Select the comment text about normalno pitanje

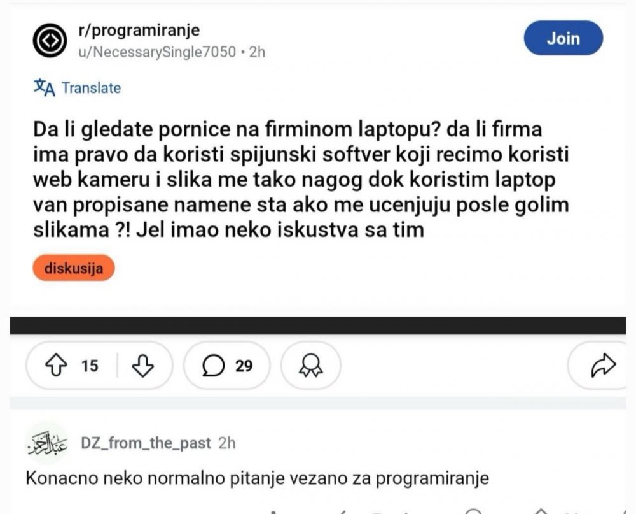(x=258, y=478)
